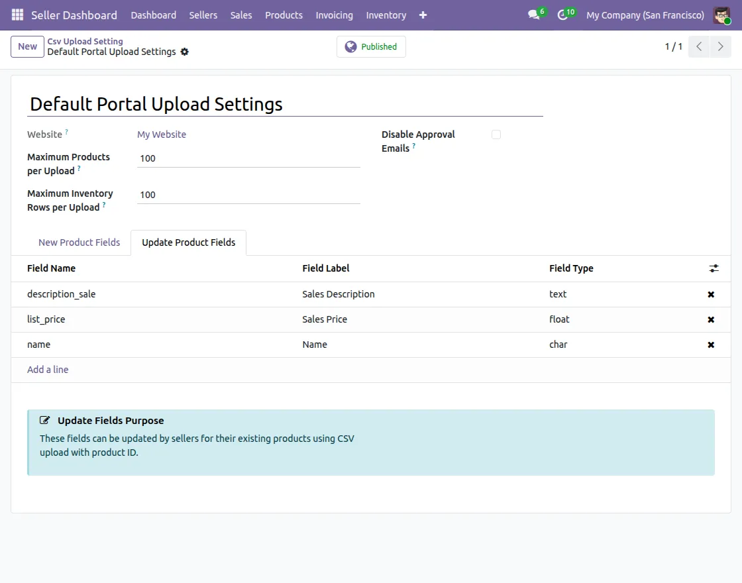Click the 1 / 1 pager counter
The height and width of the screenshot is (583, 742).
tap(673, 46)
